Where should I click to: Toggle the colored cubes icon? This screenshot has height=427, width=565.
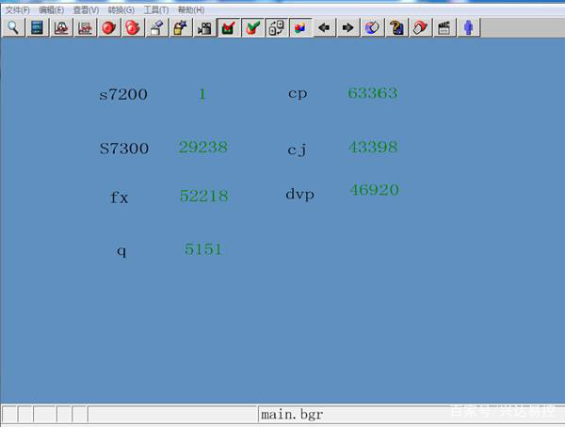click(300, 27)
